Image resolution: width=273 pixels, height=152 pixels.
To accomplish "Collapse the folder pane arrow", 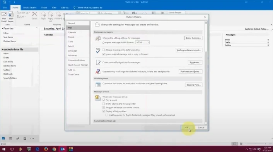I will click(x=37, y=28).
